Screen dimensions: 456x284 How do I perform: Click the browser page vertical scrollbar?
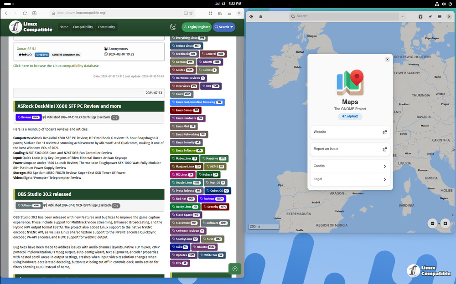(243, 81)
